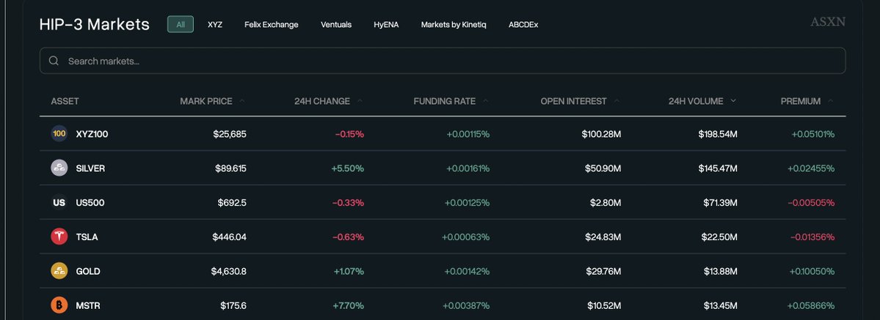Click the search magnifier icon

[54, 61]
